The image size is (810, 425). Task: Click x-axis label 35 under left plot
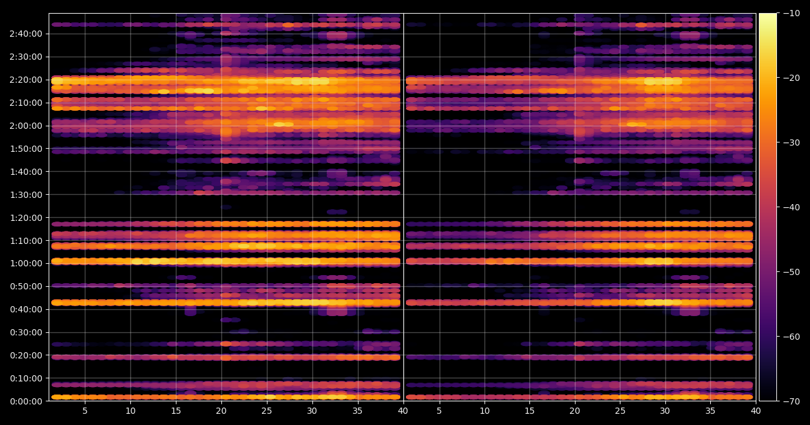358,411
